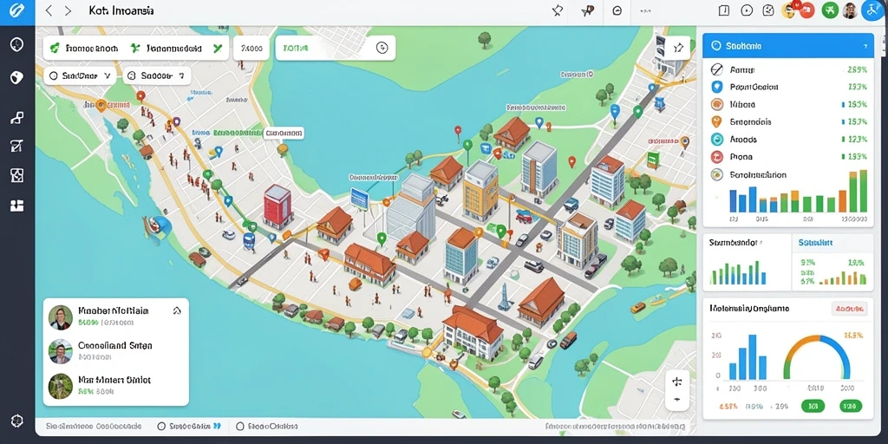The width and height of the screenshot is (888, 444).
Task: Select the second radio option in bottom status bar
Action: pyautogui.click(x=239, y=427)
